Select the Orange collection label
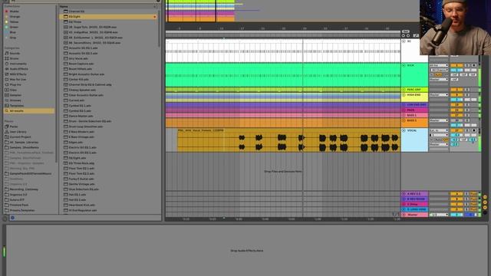Viewport: 491px width, 276px height. [x=15, y=17]
